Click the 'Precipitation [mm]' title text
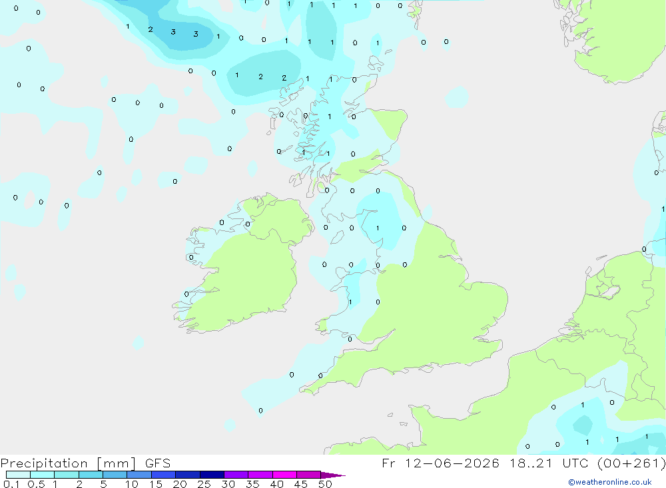 pyautogui.click(x=68, y=463)
